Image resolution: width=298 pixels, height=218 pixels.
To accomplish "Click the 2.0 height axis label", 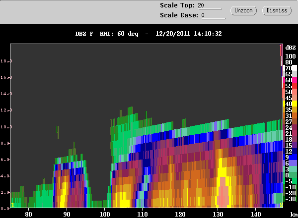I will coord(5,192).
